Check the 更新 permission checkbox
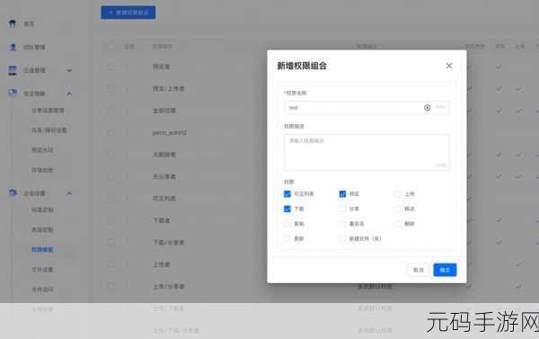The image size is (539, 339). [x=287, y=238]
